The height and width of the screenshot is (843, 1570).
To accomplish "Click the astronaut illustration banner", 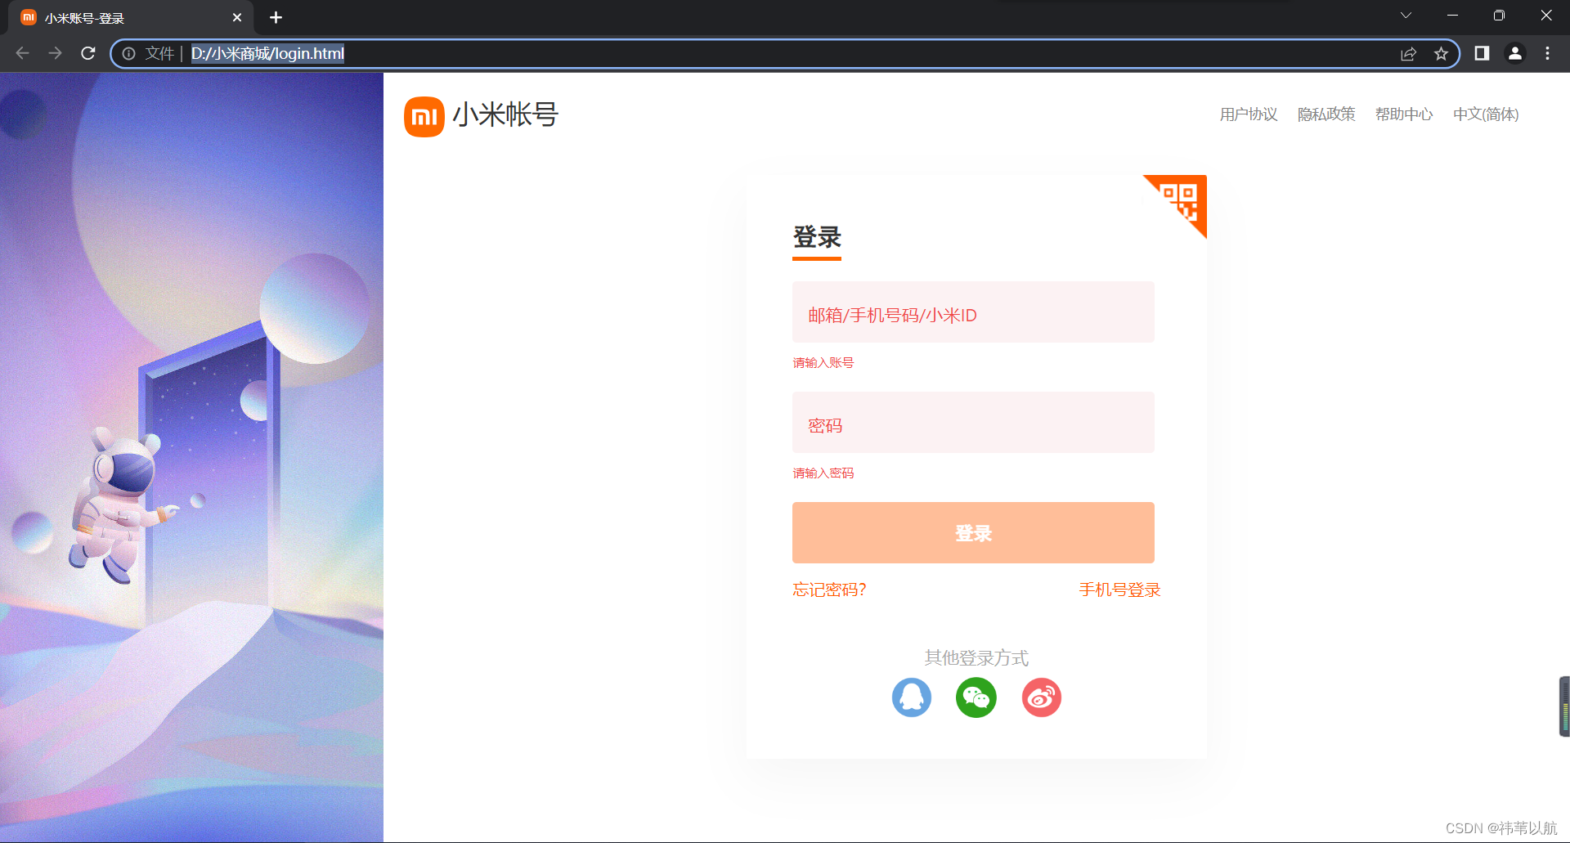I will pyautogui.click(x=191, y=457).
